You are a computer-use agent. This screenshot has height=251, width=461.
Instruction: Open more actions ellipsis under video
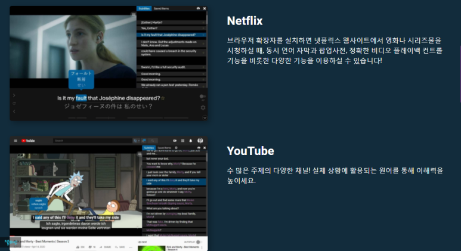pos(131,247)
